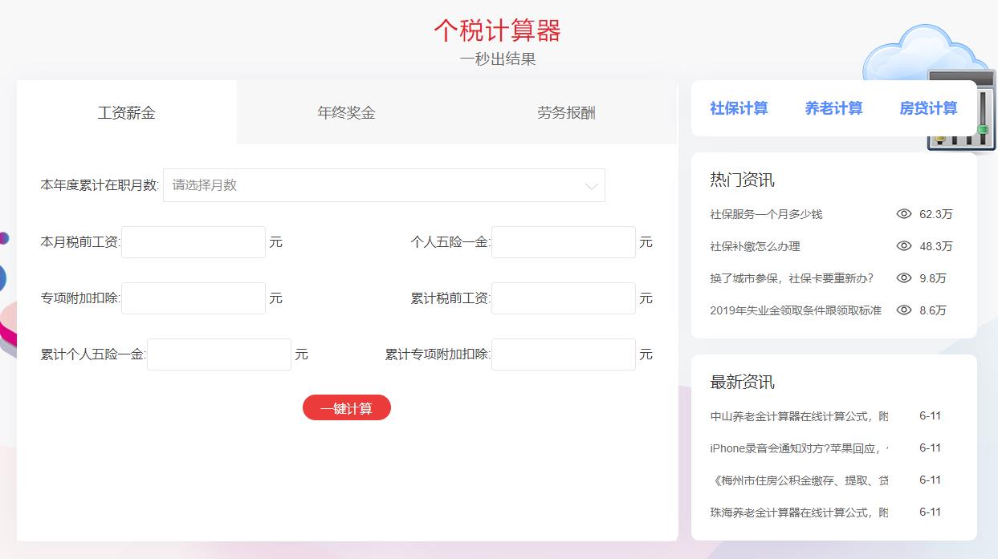Switch to the 年终奖金 tab
This screenshot has width=998, height=559.
[345, 113]
